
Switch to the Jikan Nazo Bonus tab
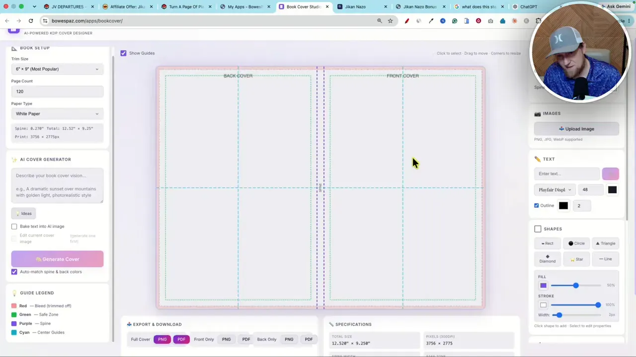tap(420, 7)
